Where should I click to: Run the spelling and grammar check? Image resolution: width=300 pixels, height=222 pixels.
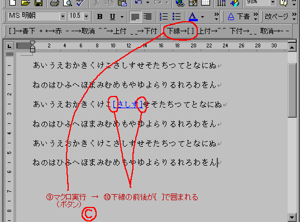[80, 3]
